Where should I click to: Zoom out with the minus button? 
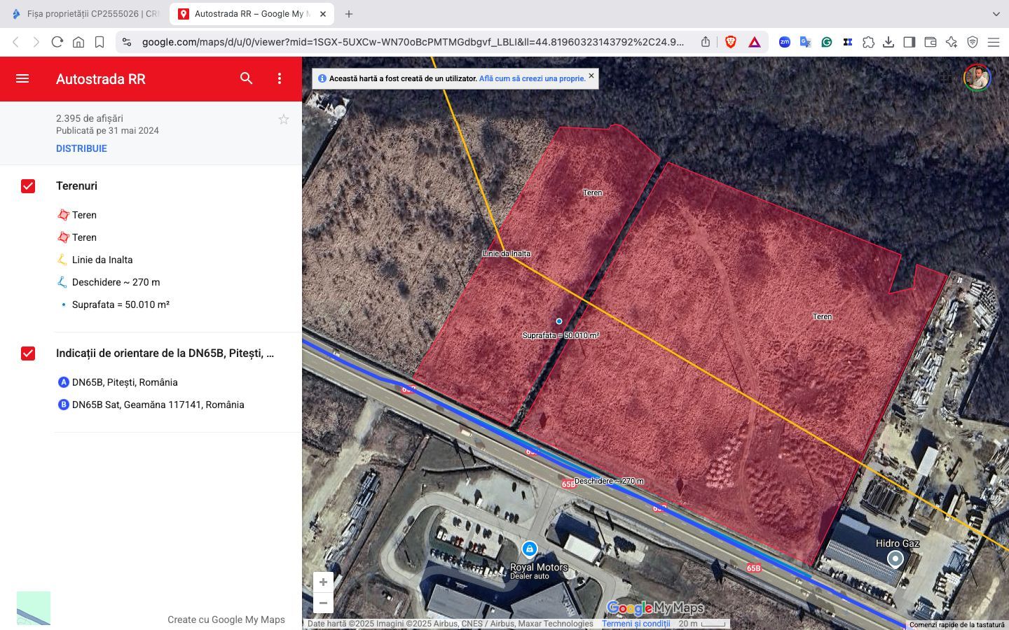323,603
